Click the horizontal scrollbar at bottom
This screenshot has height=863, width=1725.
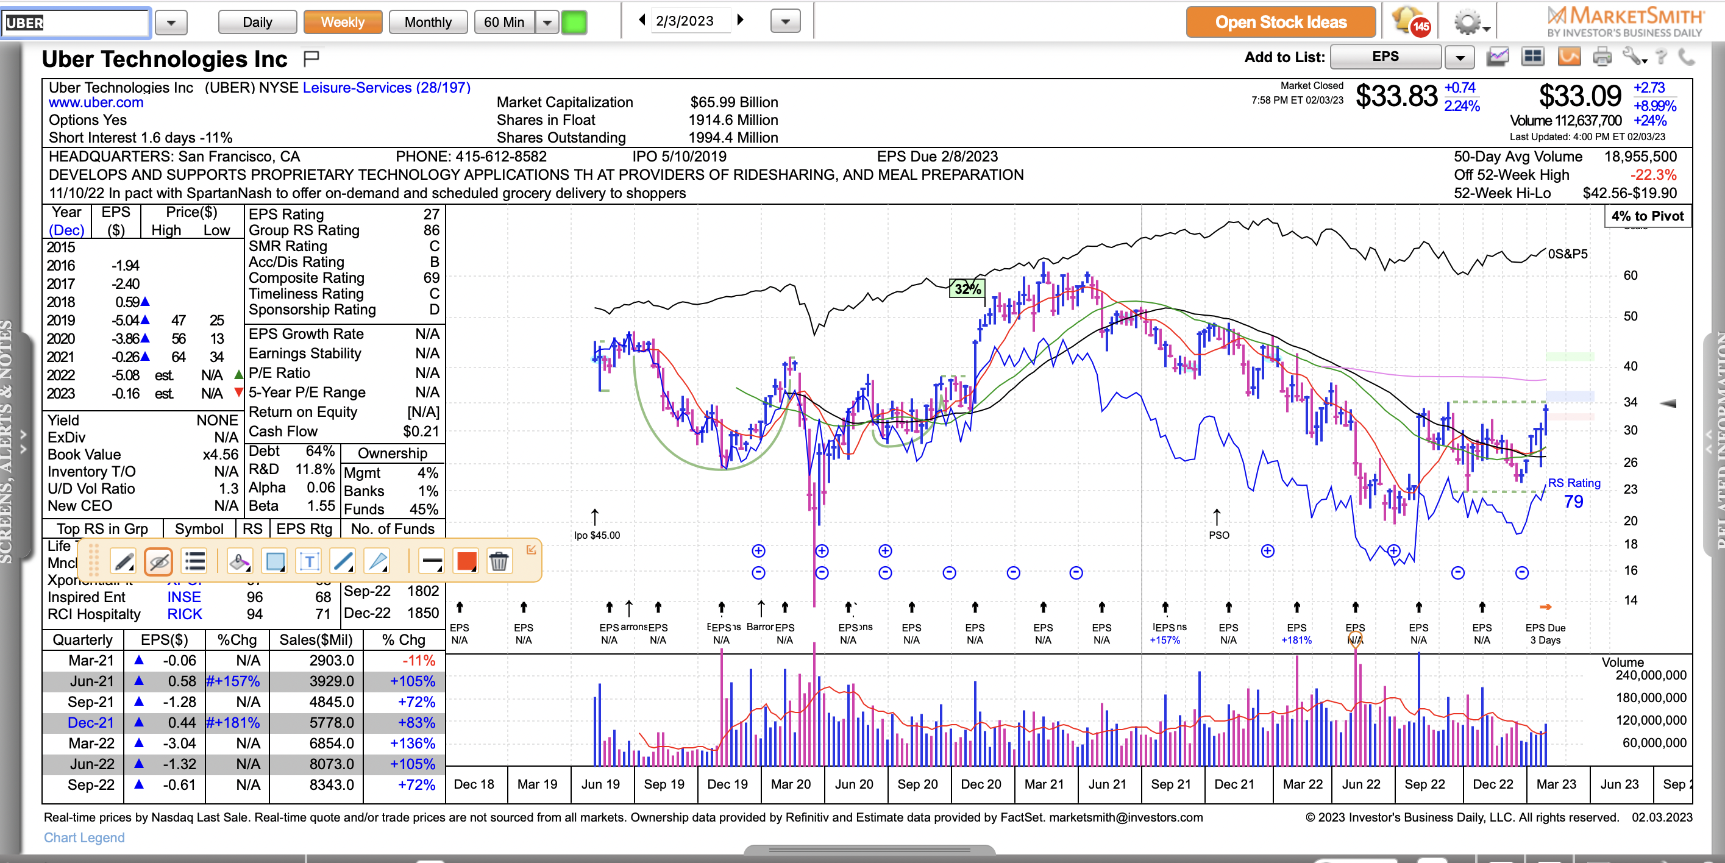869,850
